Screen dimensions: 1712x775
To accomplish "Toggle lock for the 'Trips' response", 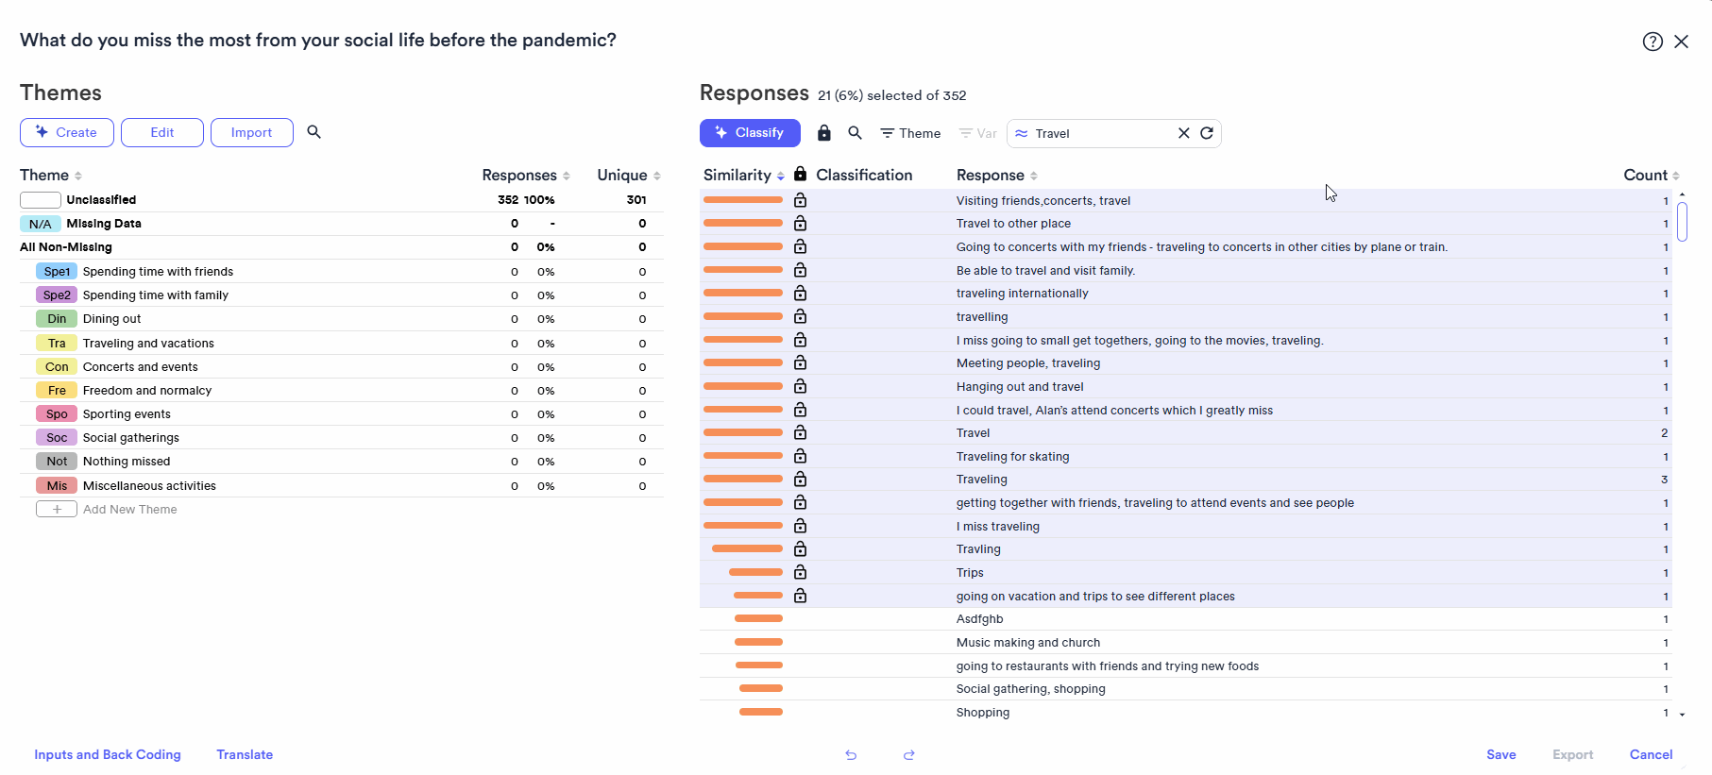I will (801, 573).
